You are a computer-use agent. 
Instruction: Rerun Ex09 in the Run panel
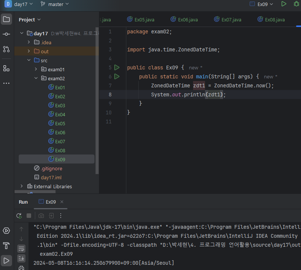[x=19, y=216]
